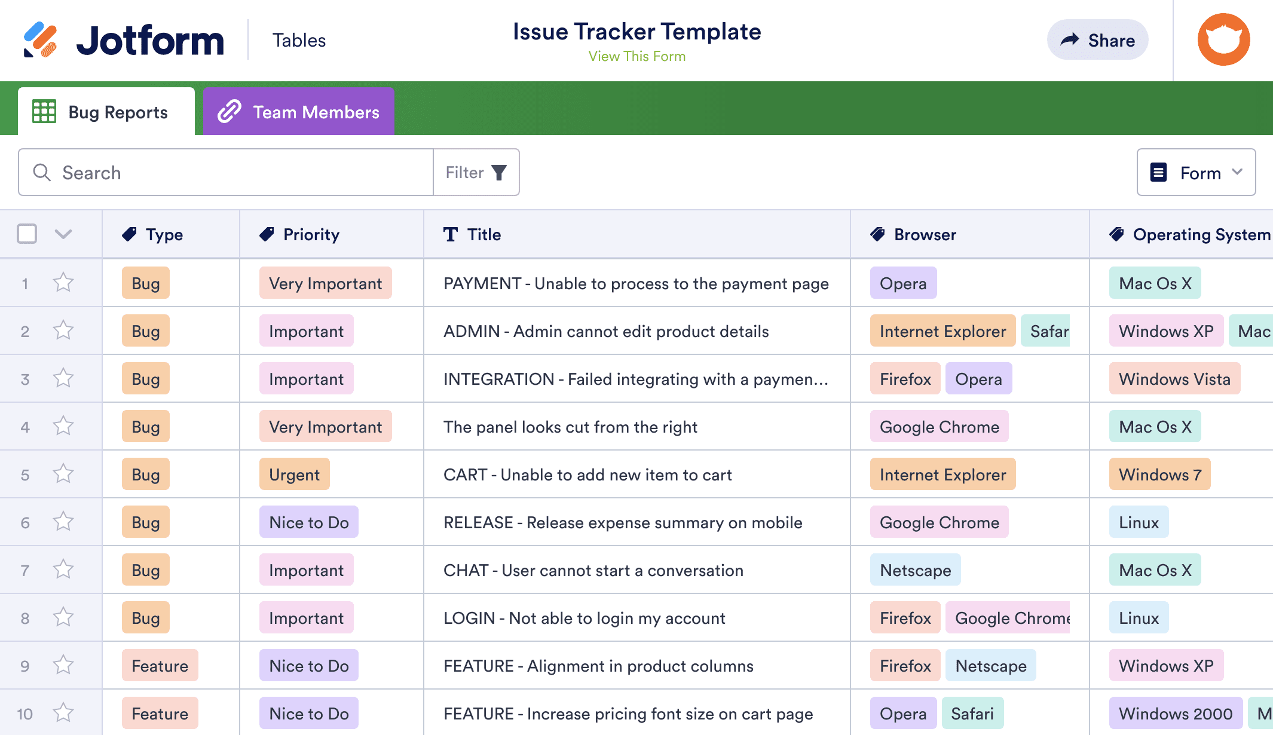This screenshot has width=1273, height=735.
Task: Open the View This Form link
Action: pos(637,56)
